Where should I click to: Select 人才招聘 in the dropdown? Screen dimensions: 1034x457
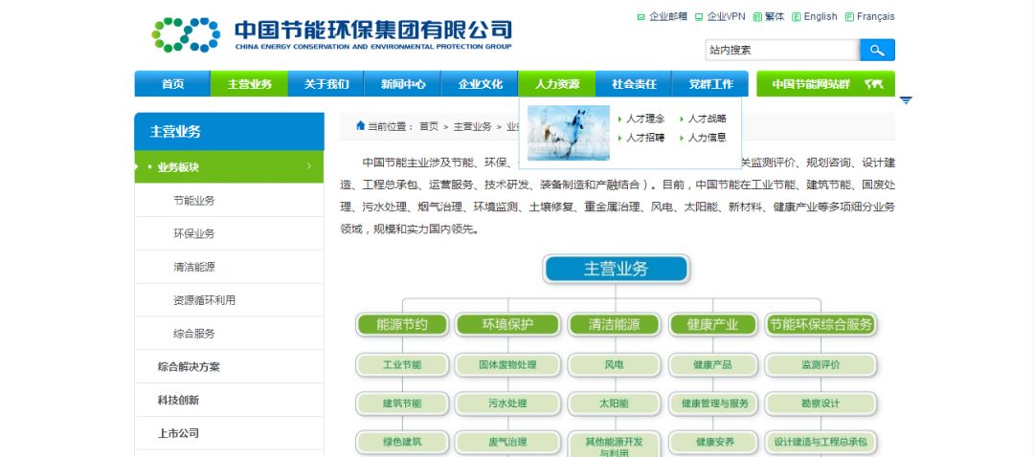[x=645, y=138]
